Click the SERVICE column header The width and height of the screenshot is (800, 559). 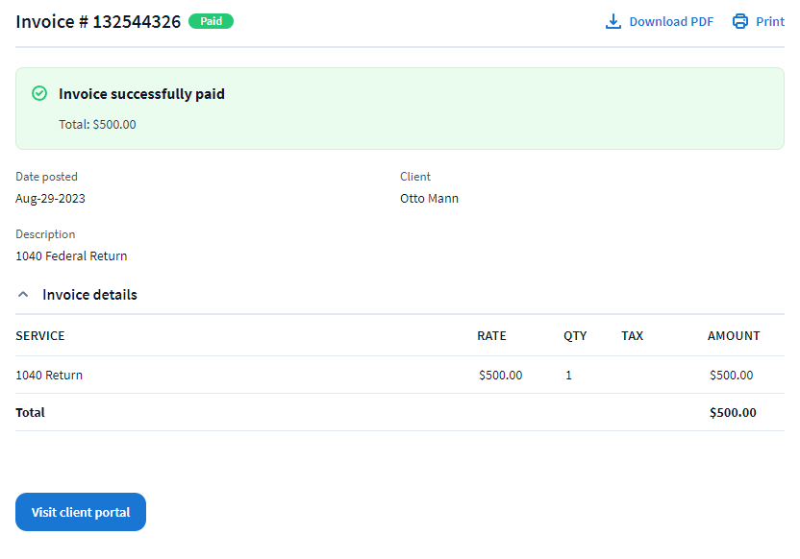point(40,336)
